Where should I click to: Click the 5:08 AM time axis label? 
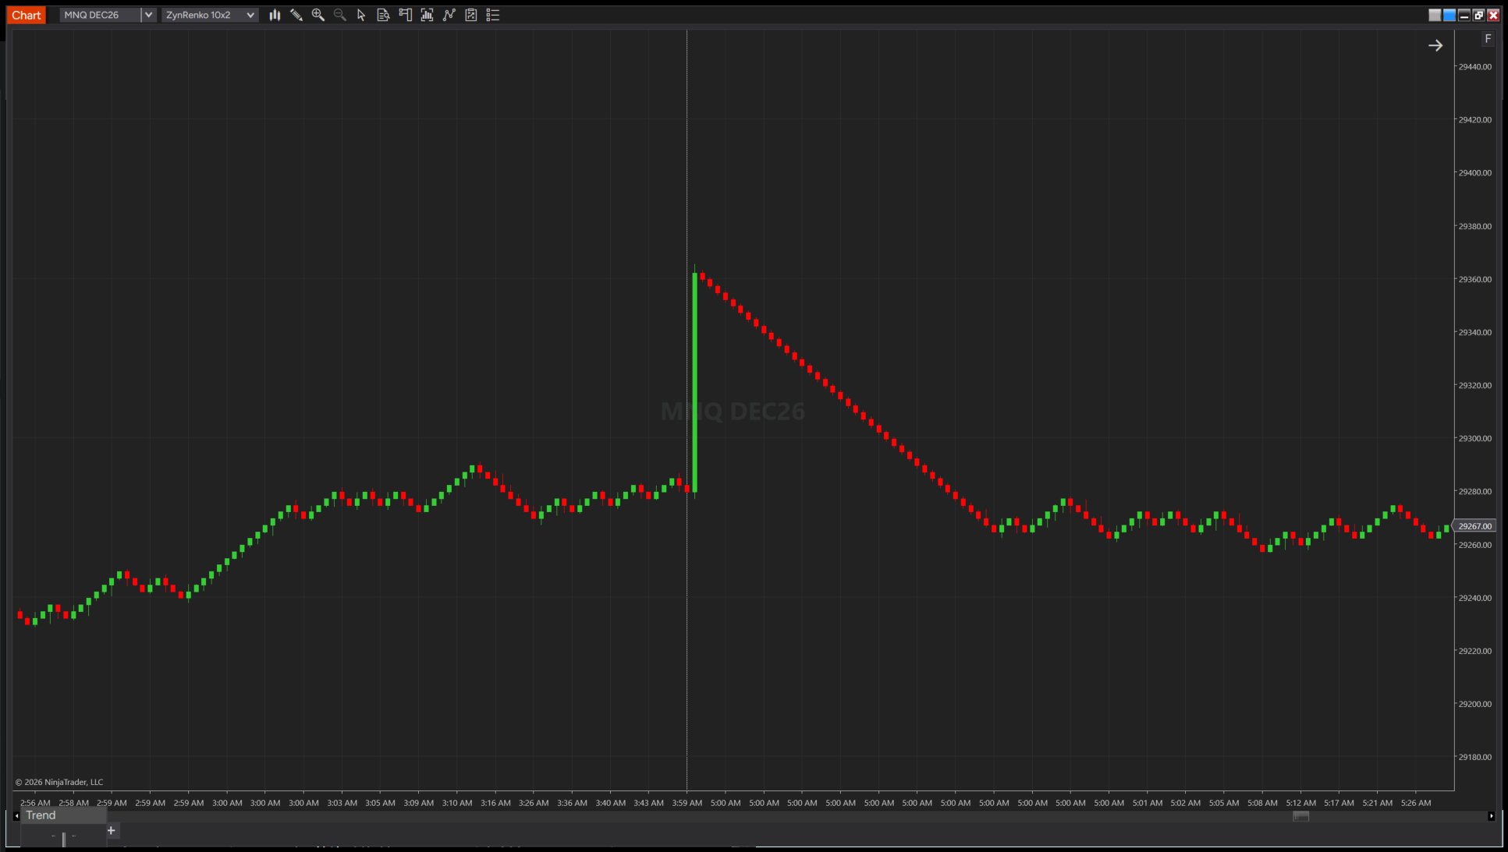point(1262,803)
